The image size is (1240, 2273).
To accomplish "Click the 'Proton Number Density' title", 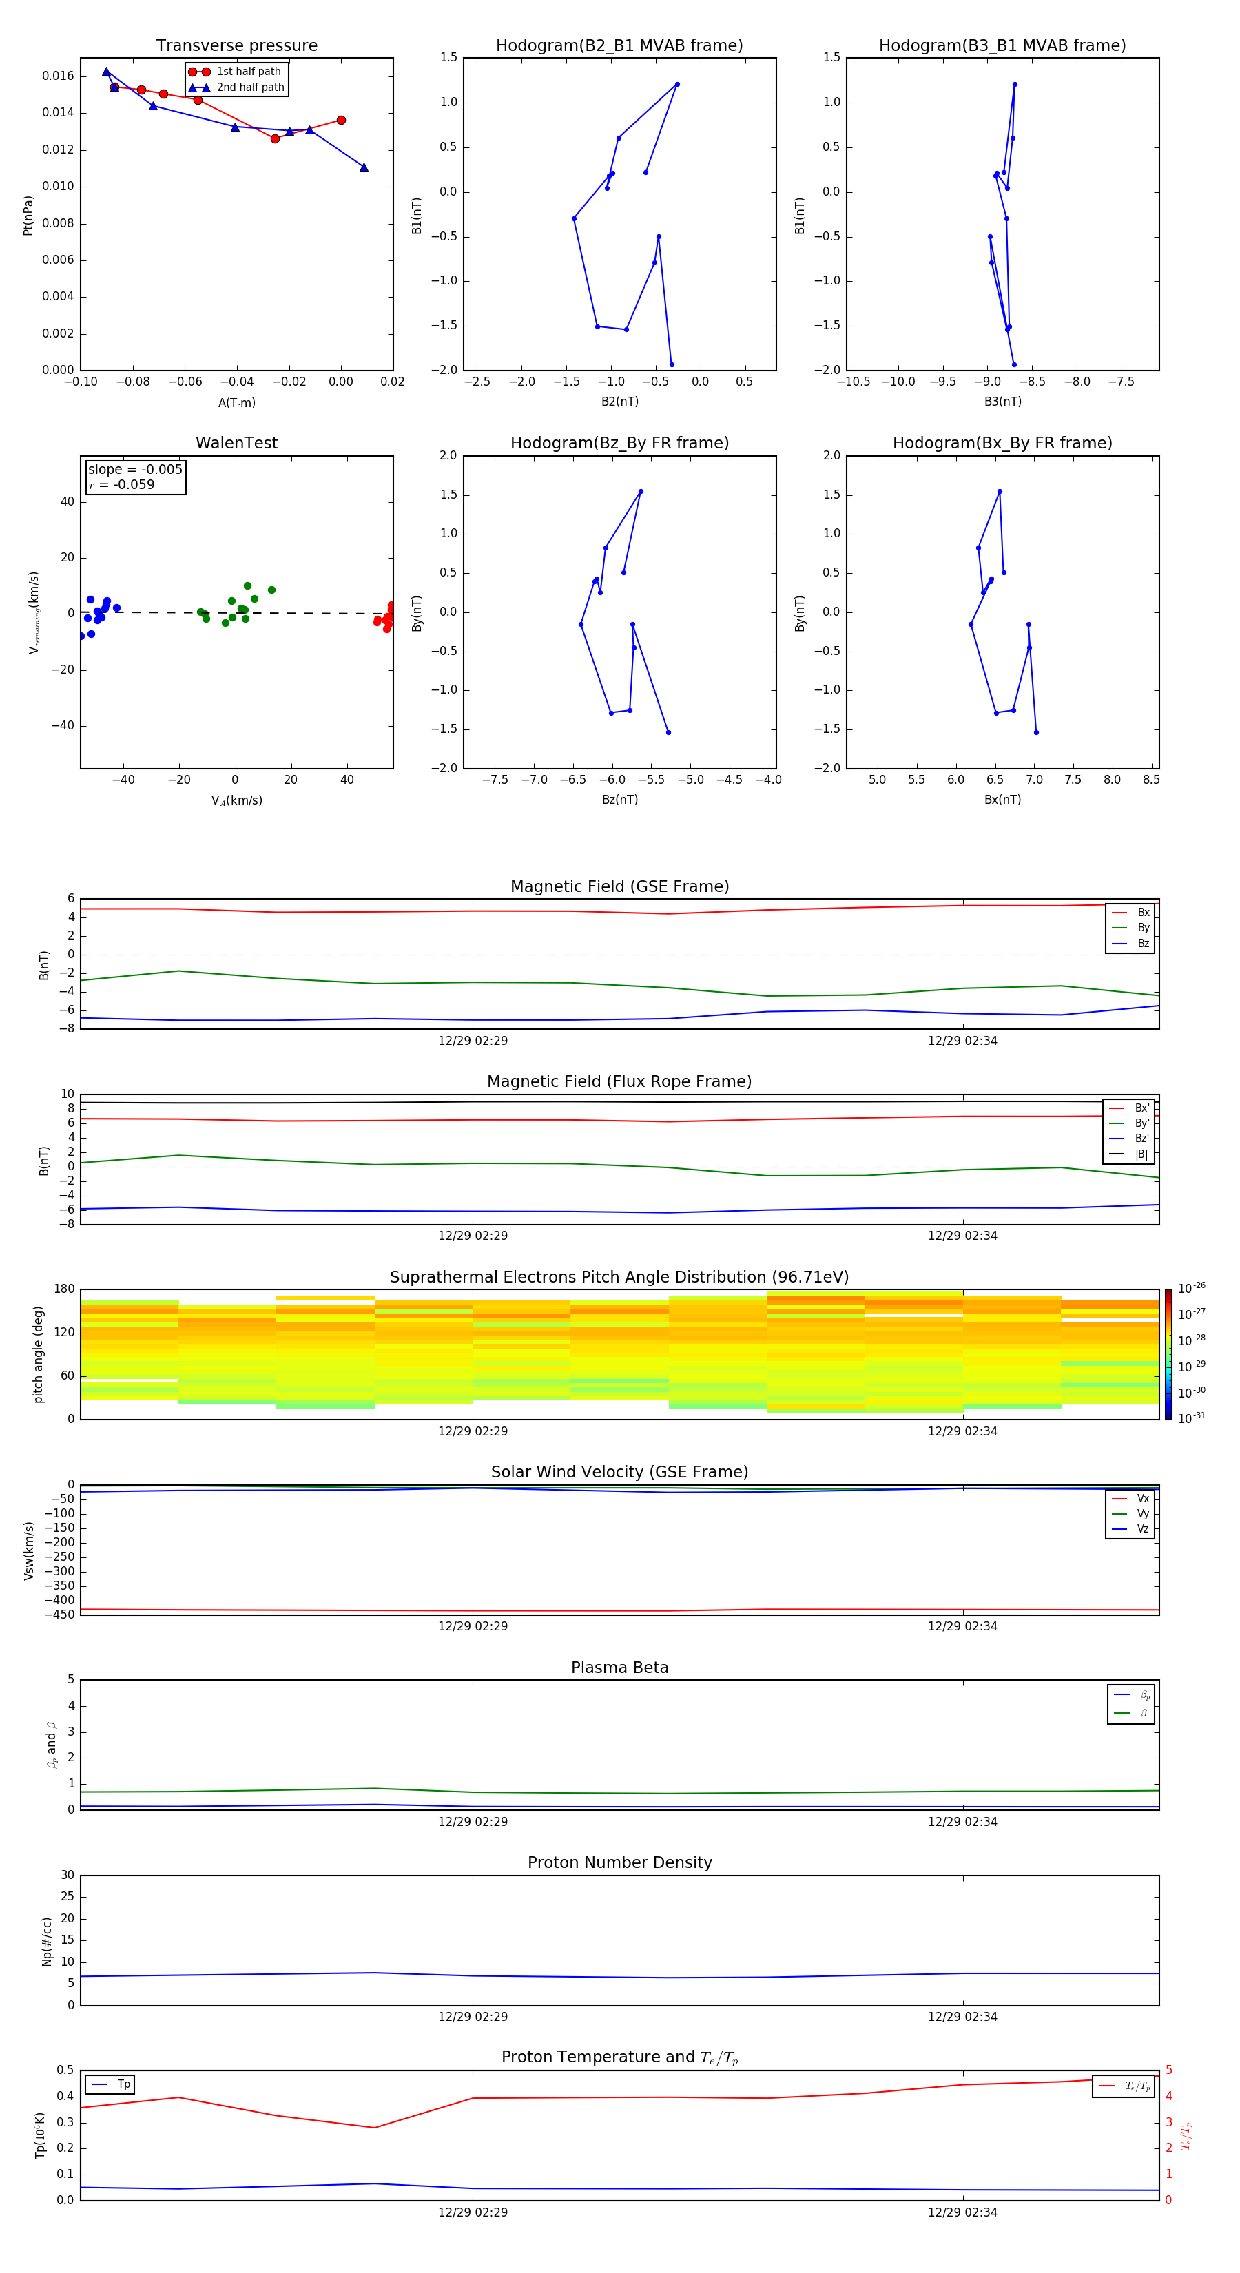I will 619,1862.
